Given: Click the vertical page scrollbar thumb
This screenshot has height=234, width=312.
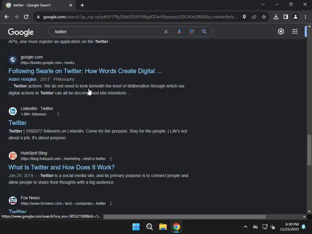Looking at the screenshot, I should pos(309,150).
